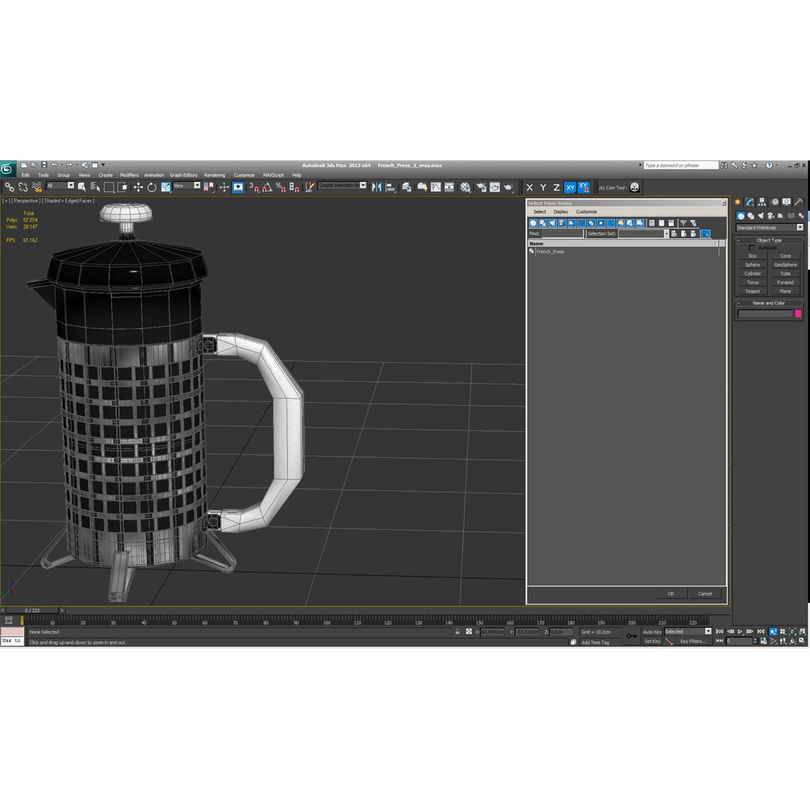The height and width of the screenshot is (810, 810).
Task: Open the MAXScript menu
Action: tap(273, 175)
